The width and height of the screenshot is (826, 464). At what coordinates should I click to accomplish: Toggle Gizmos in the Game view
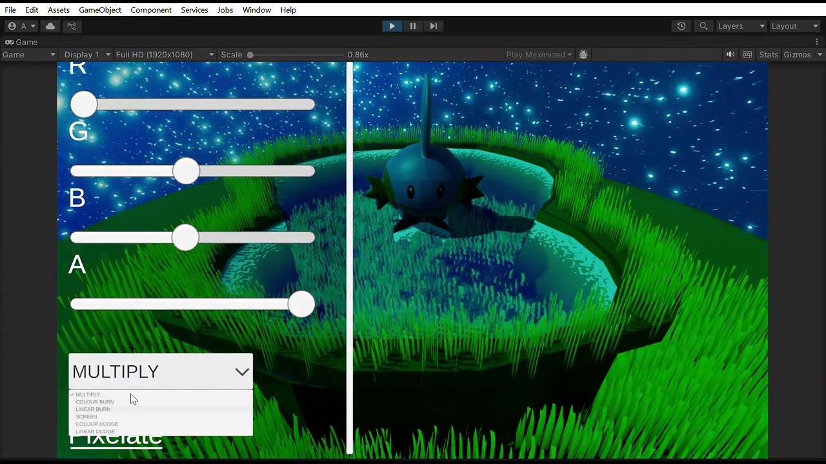click(x=797, y=55)
